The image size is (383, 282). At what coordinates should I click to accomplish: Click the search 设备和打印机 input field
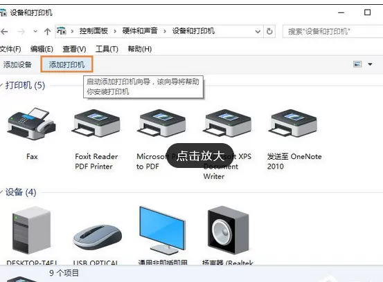(x=332, y=31)
